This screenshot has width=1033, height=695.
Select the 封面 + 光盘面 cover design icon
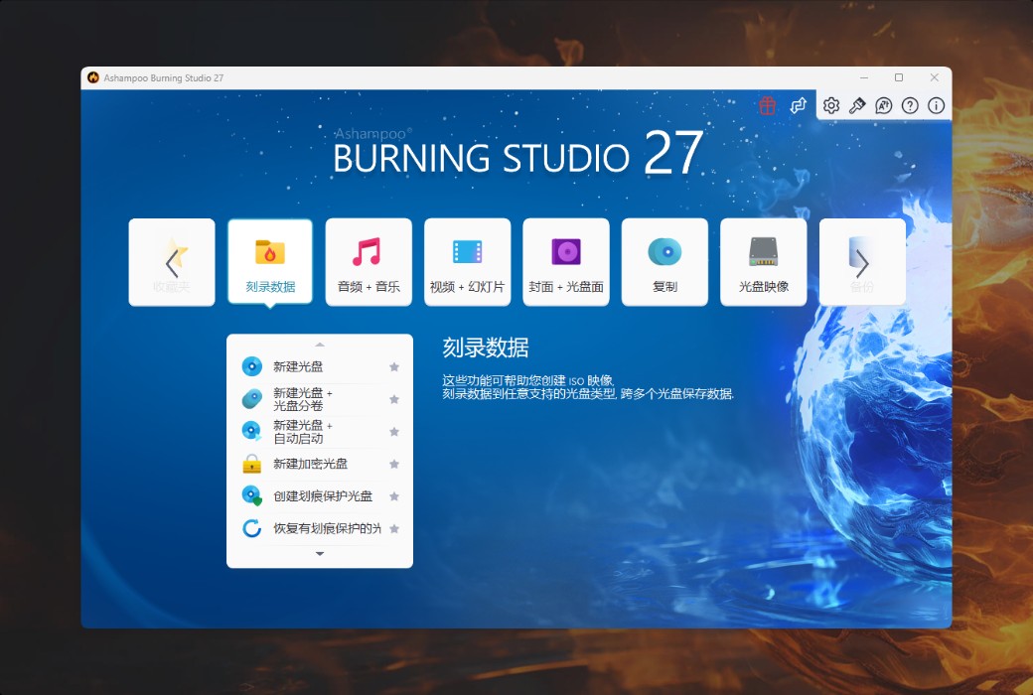[x=565, y=261]
